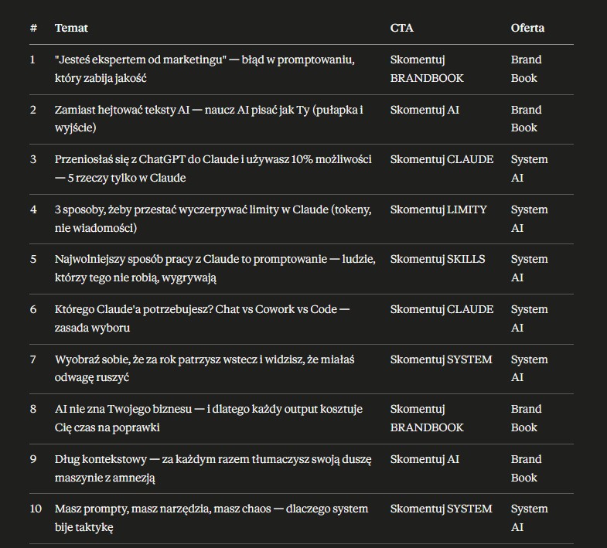
Task: Click row number 7 cell
Action: pos(33,359)
